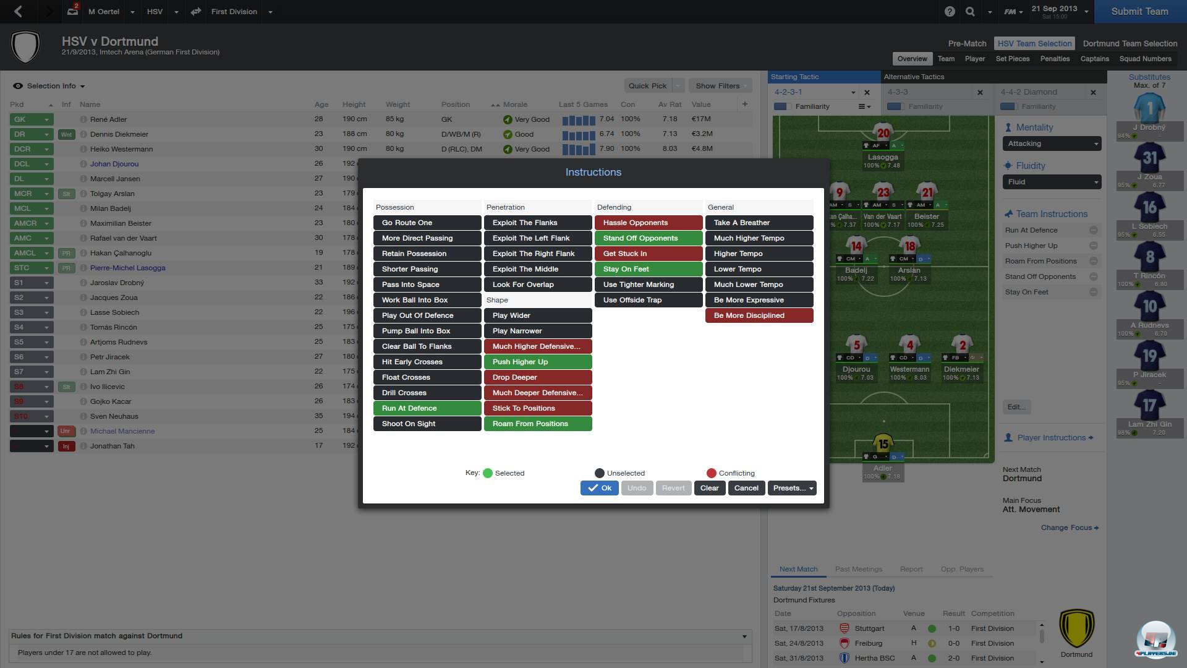Select the Overview tab
The height and width of the screenshot is (668, 1187).
pos(911,59)
